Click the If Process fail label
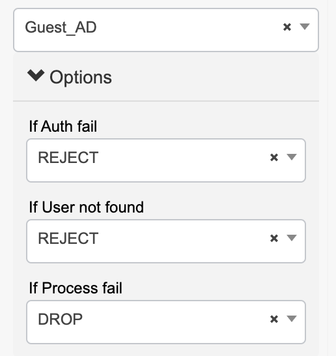Screen dimensions: 336x356 76,288
